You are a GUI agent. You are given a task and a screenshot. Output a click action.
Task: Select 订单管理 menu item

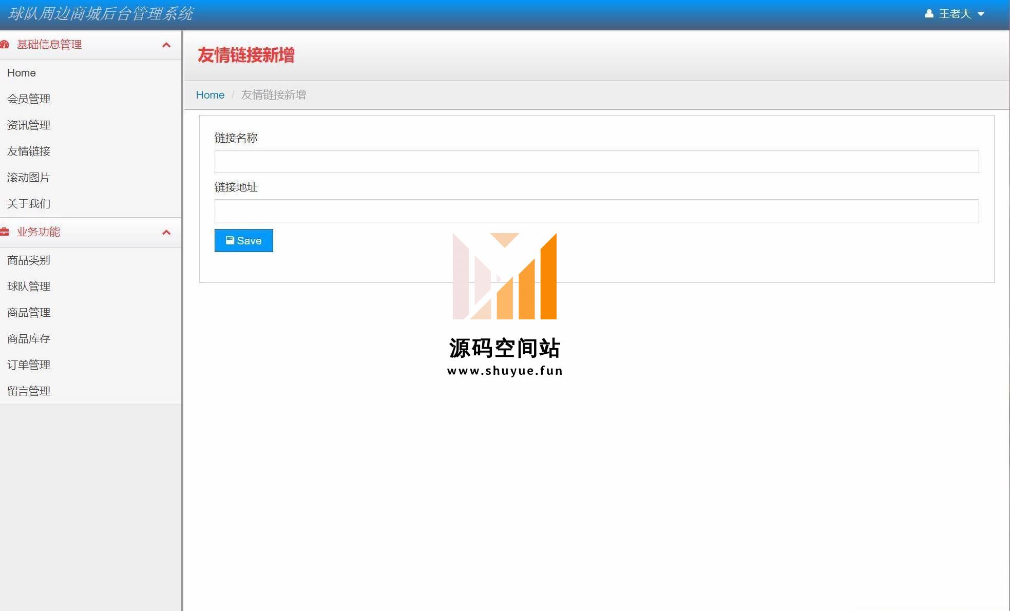point(29,365)
